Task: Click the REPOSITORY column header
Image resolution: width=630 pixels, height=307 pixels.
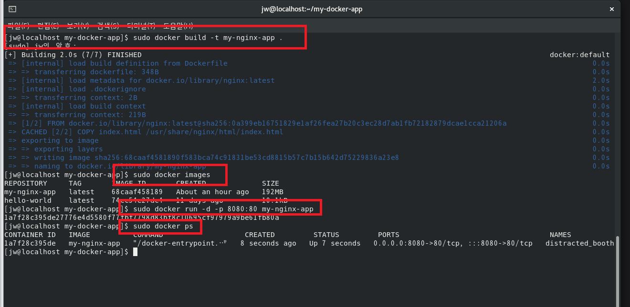Action: [26, 183]
